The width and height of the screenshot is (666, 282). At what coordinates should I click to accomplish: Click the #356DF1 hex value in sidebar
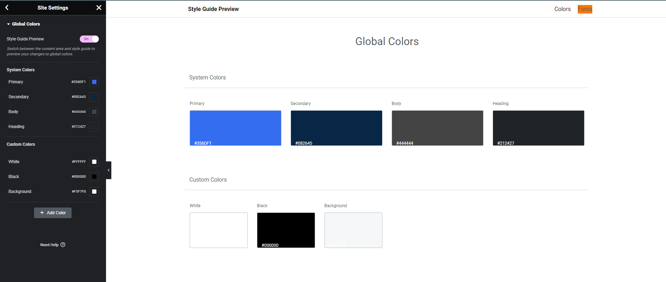[x=78, y=82]
